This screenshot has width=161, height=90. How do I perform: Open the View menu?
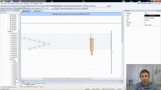pos(9,3)
